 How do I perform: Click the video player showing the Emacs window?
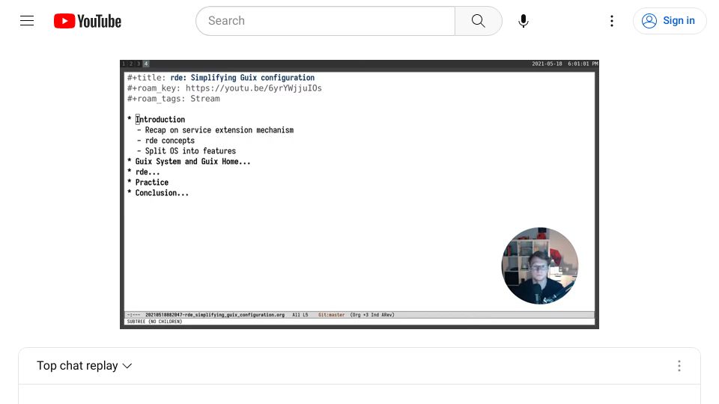pos(359,195)
